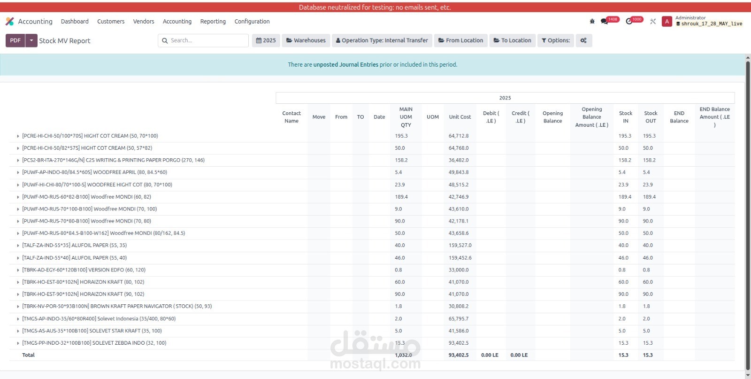Click the Stock OUT column header
The width and height of the screenshot is (751, 379).
click(651, 117)
